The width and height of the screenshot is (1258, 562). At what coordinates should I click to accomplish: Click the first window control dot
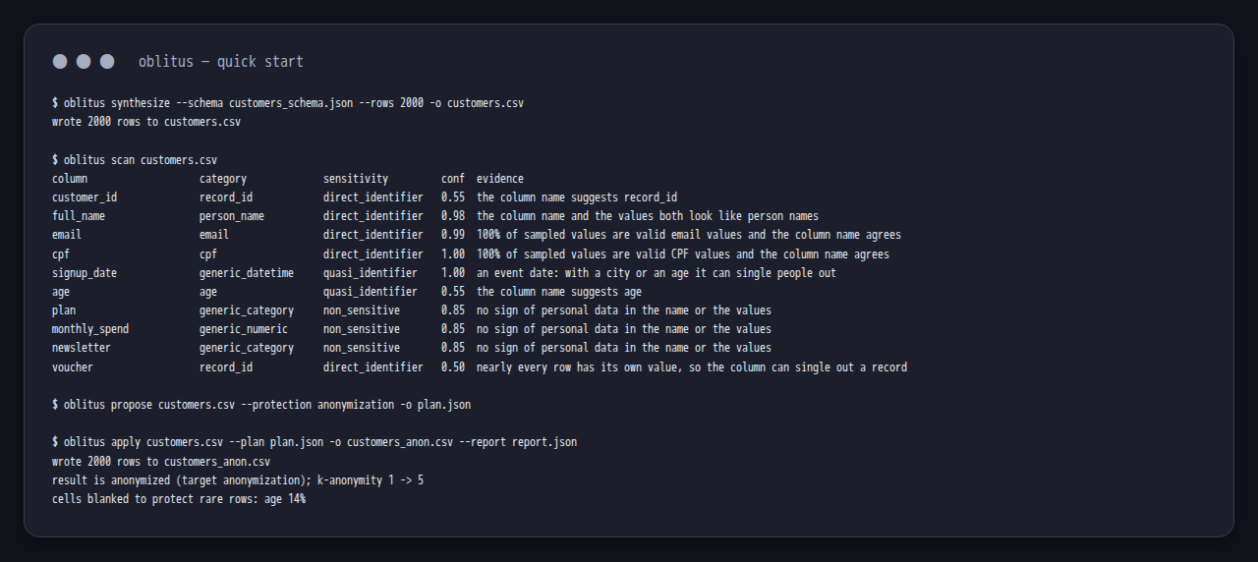click(60, 61)
